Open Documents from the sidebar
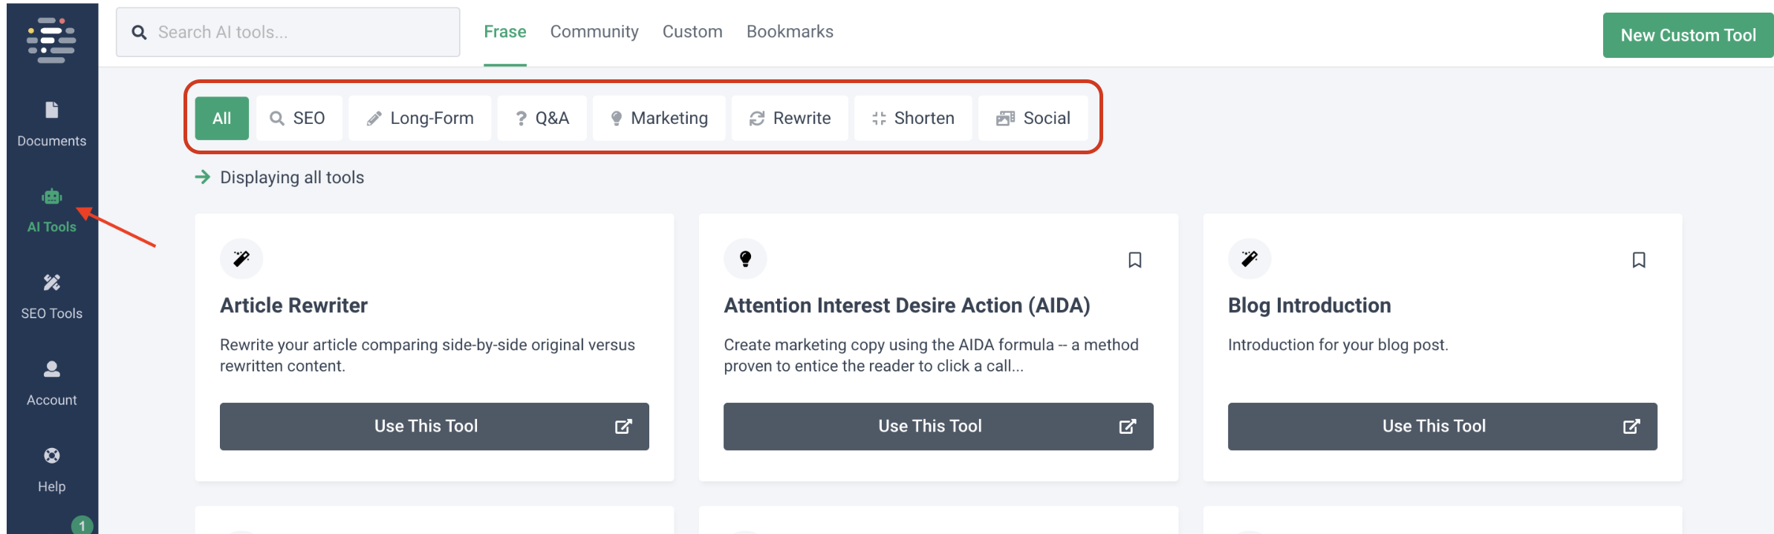This screenshot has width=1774, height=534. (x=51, y=124)
